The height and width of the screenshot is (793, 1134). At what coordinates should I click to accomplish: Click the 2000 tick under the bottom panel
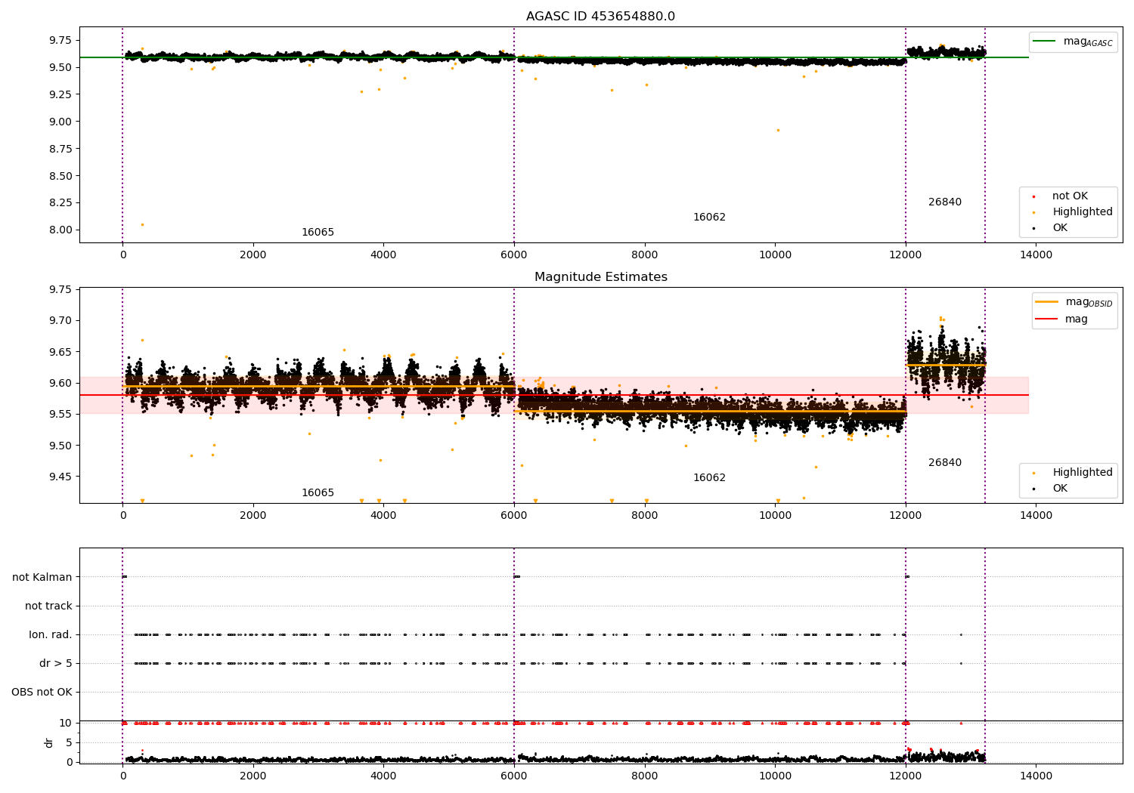tap(253, 776)
